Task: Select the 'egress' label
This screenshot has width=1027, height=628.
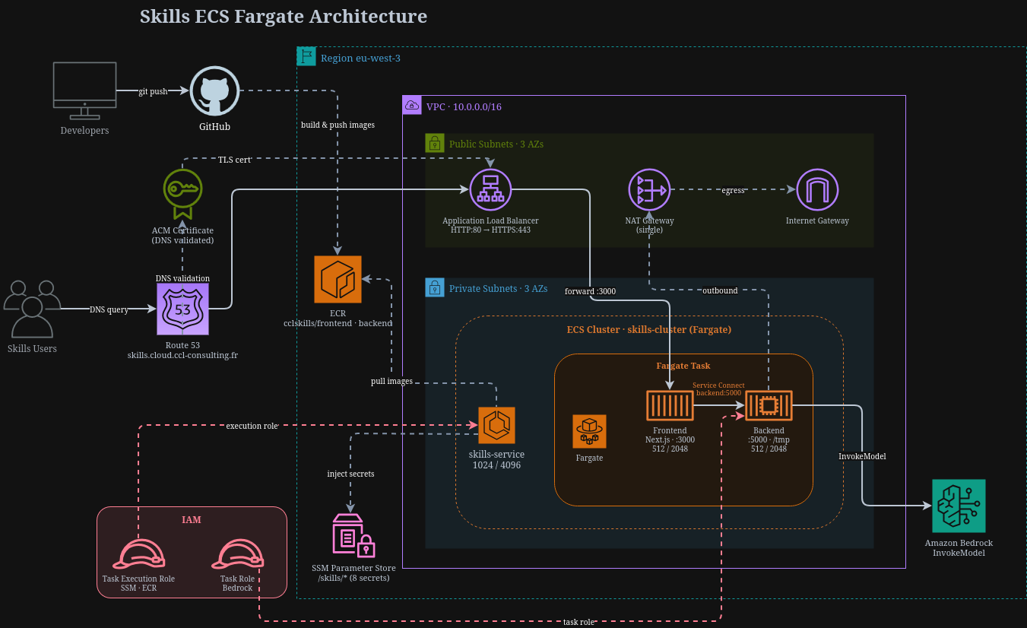Action: click(734, 190)
